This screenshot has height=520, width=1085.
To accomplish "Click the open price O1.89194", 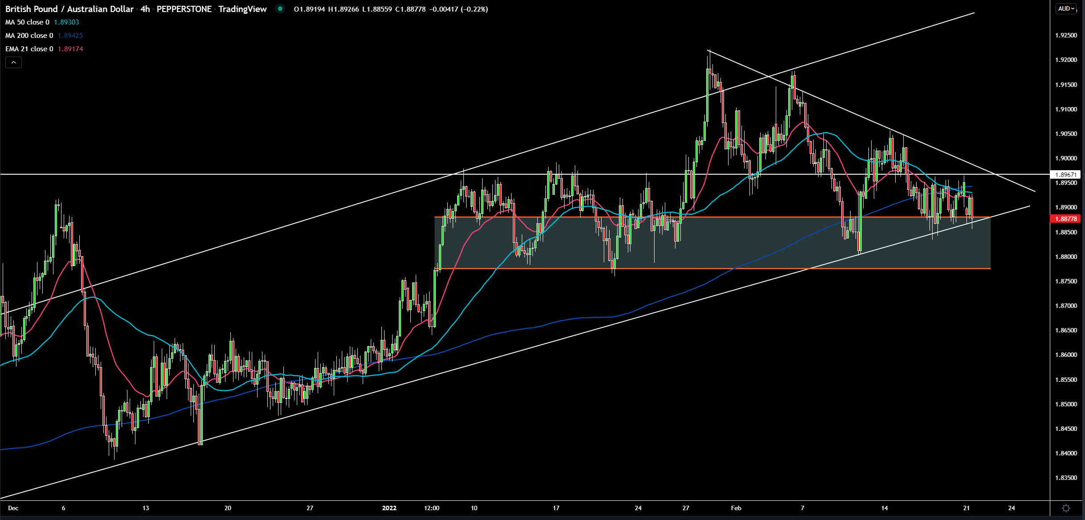I will [309, 9].
